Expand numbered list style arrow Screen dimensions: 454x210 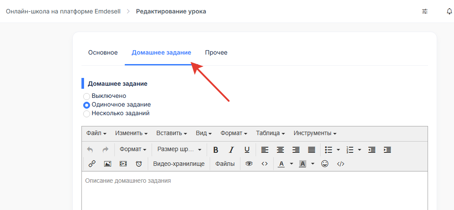[360, 149]
